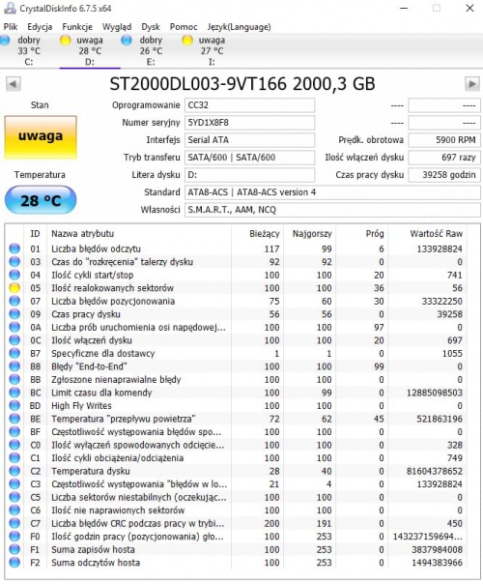Select row Ilość realokowanych sektorów

tap(237, 288)
